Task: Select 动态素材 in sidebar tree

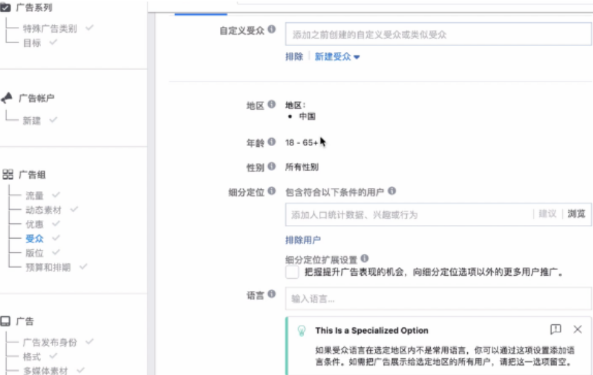Action: coord(43,210)
